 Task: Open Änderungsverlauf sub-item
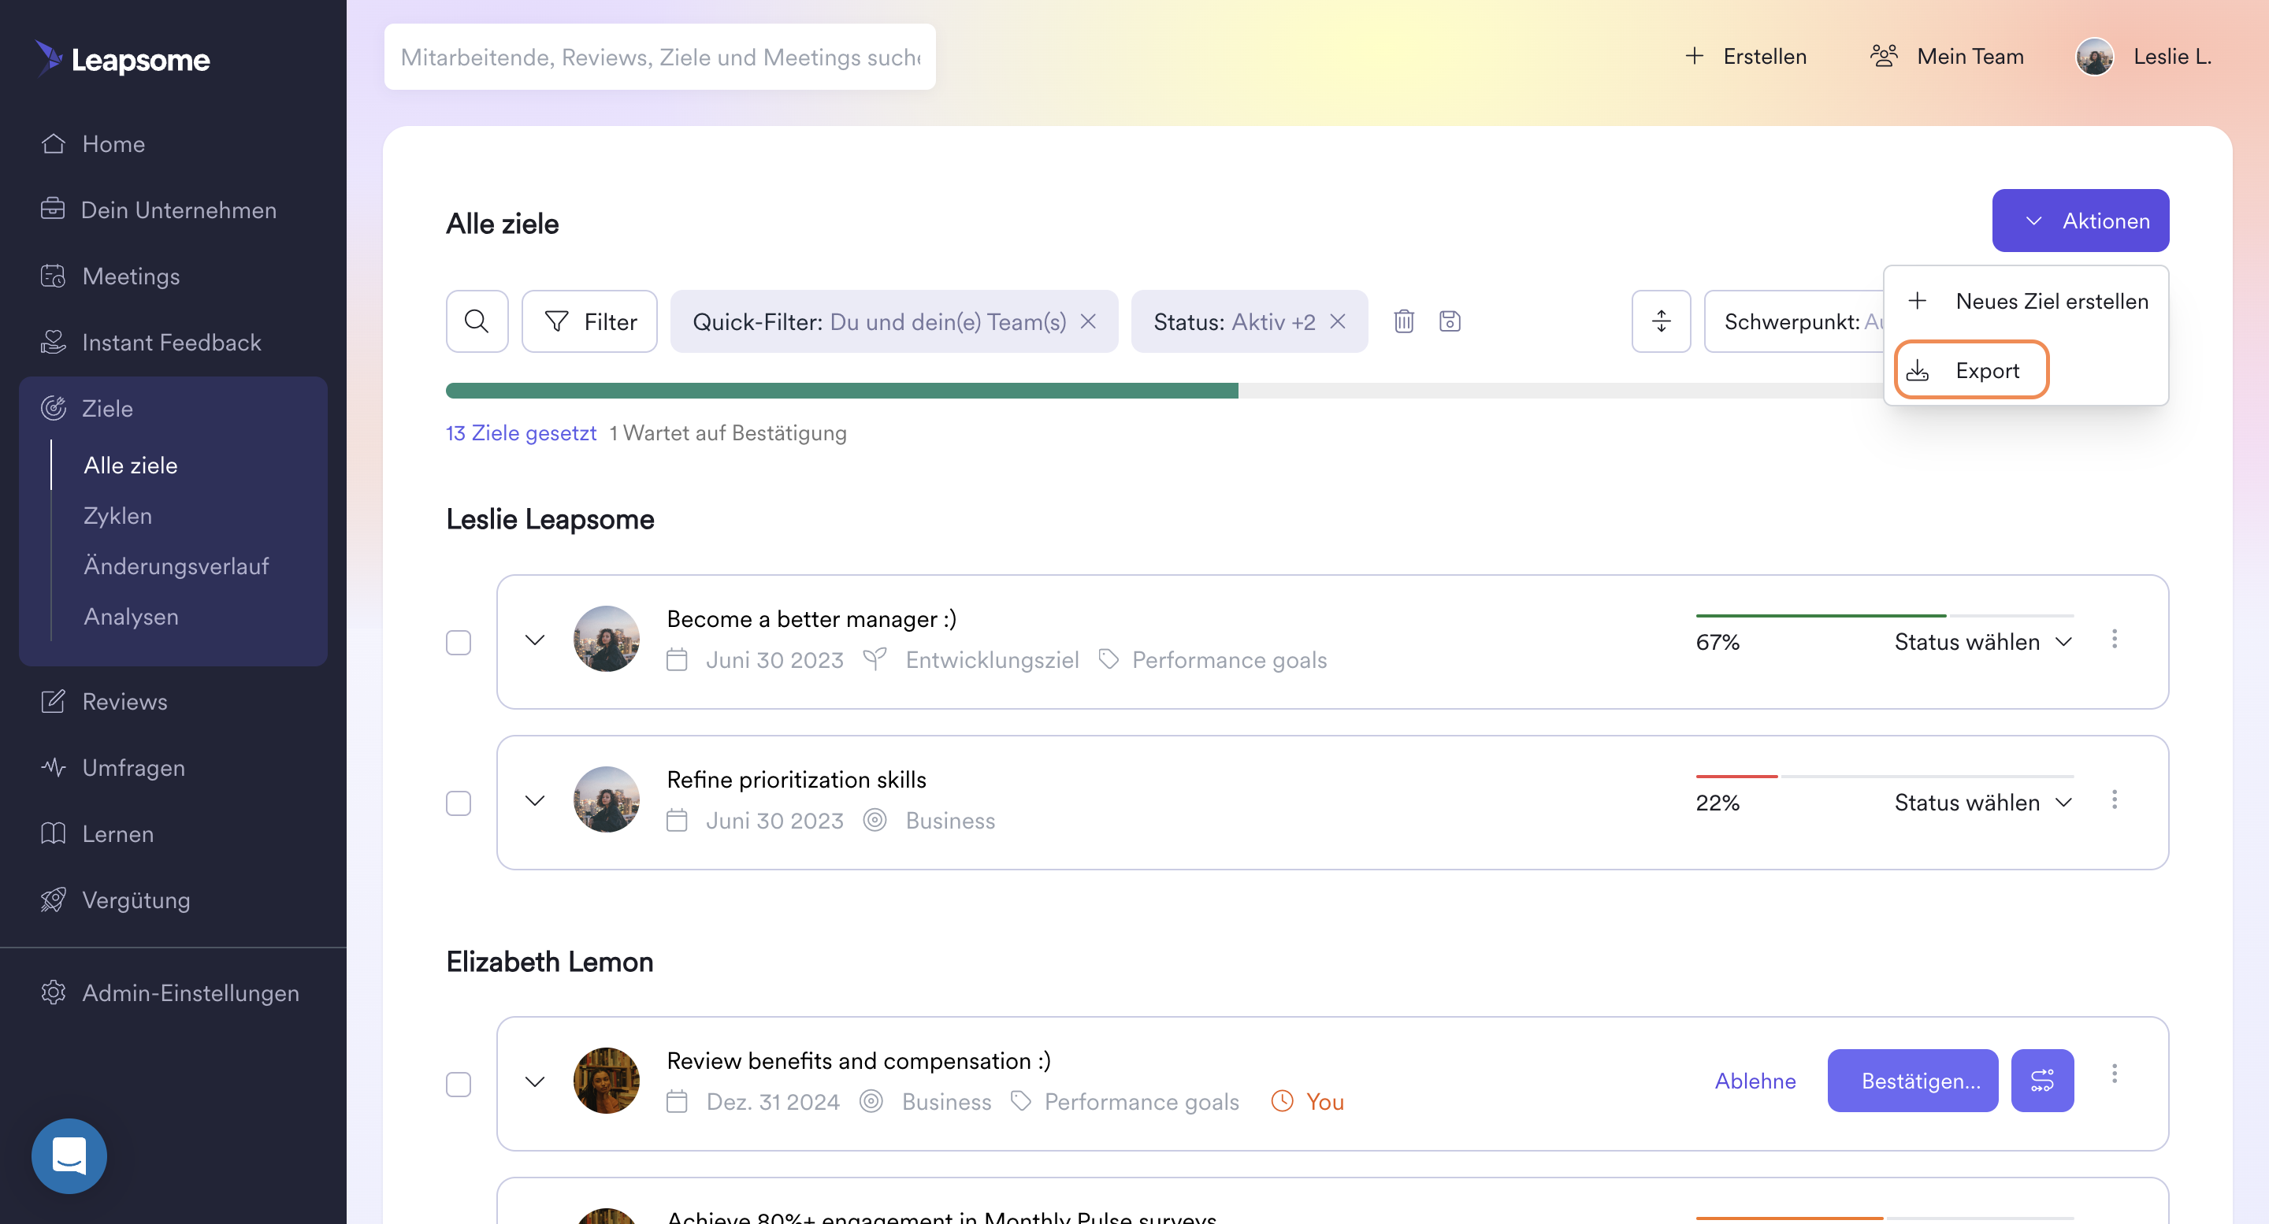click(176, 566)
